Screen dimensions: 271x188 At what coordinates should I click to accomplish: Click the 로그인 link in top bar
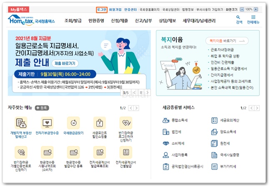102,10
